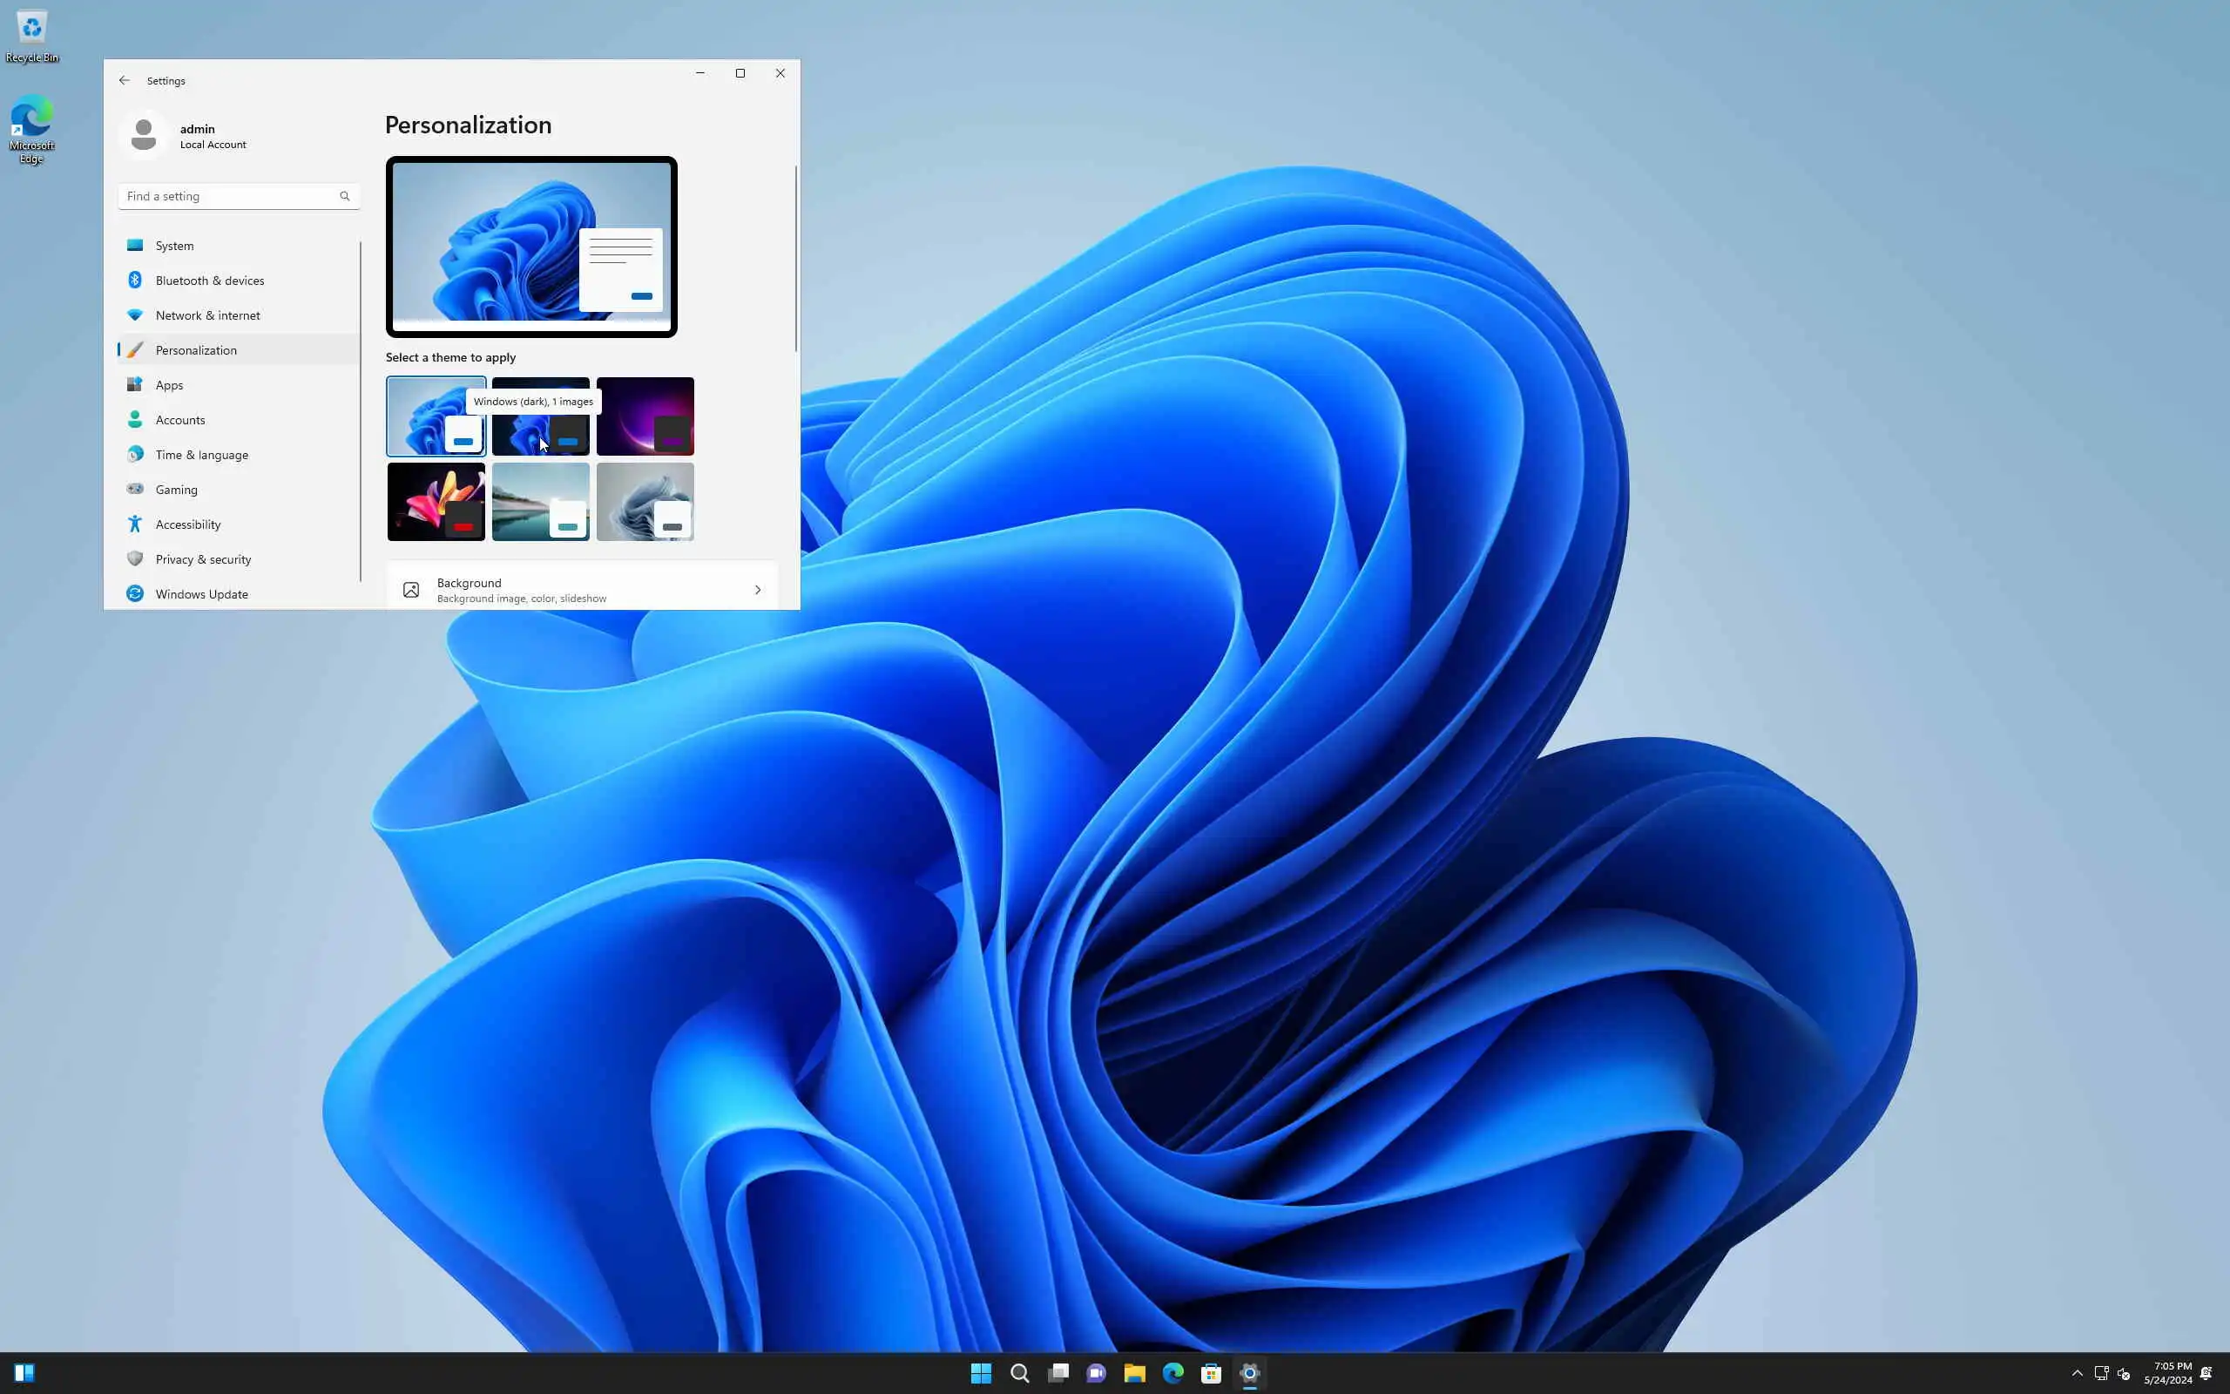Select the colorful flower dark theme

pyautogui.click(x=436, y=502)
